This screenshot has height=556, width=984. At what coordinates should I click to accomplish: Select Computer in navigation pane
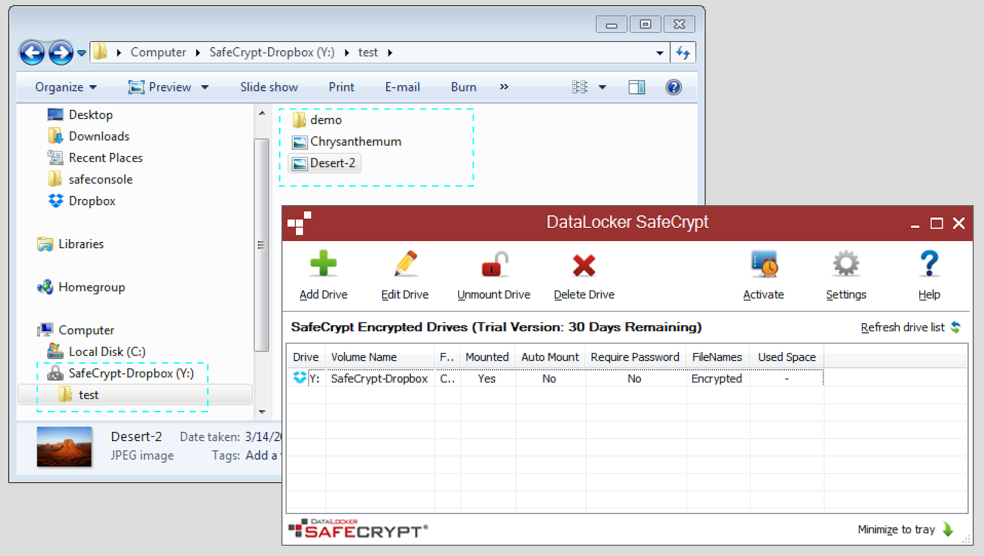pos(87,330)
